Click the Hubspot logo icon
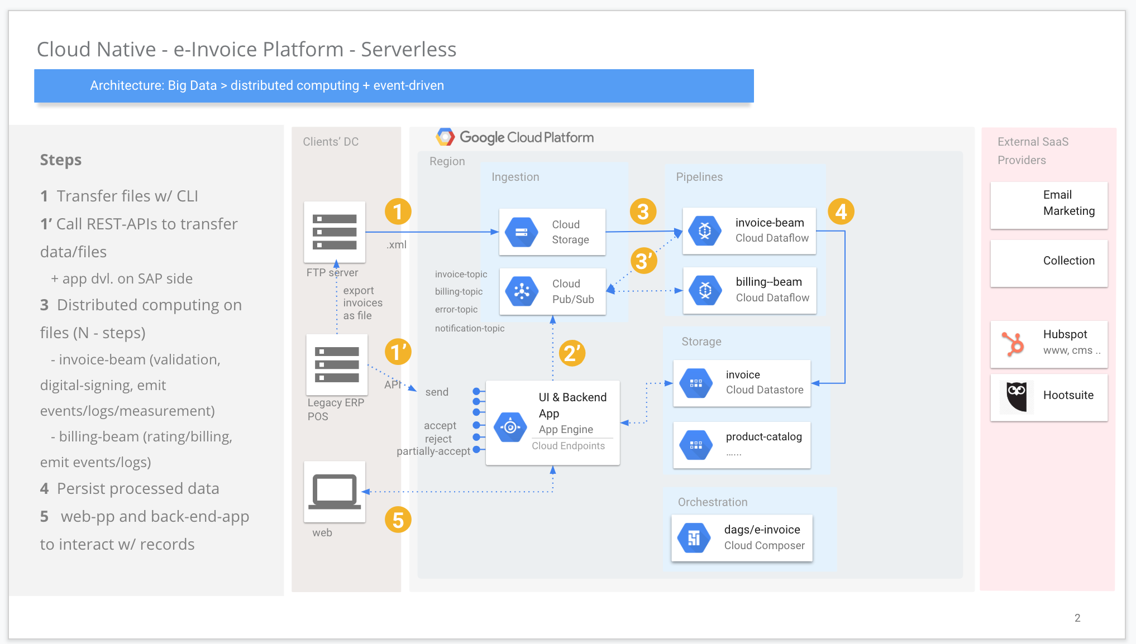 coord(1013,344)
